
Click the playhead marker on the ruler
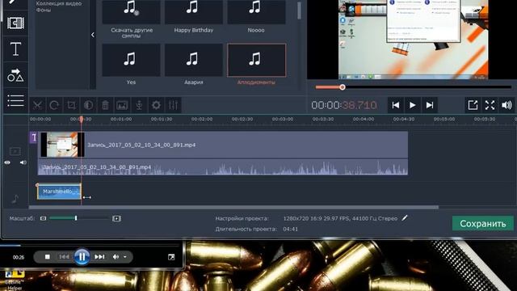81,119
